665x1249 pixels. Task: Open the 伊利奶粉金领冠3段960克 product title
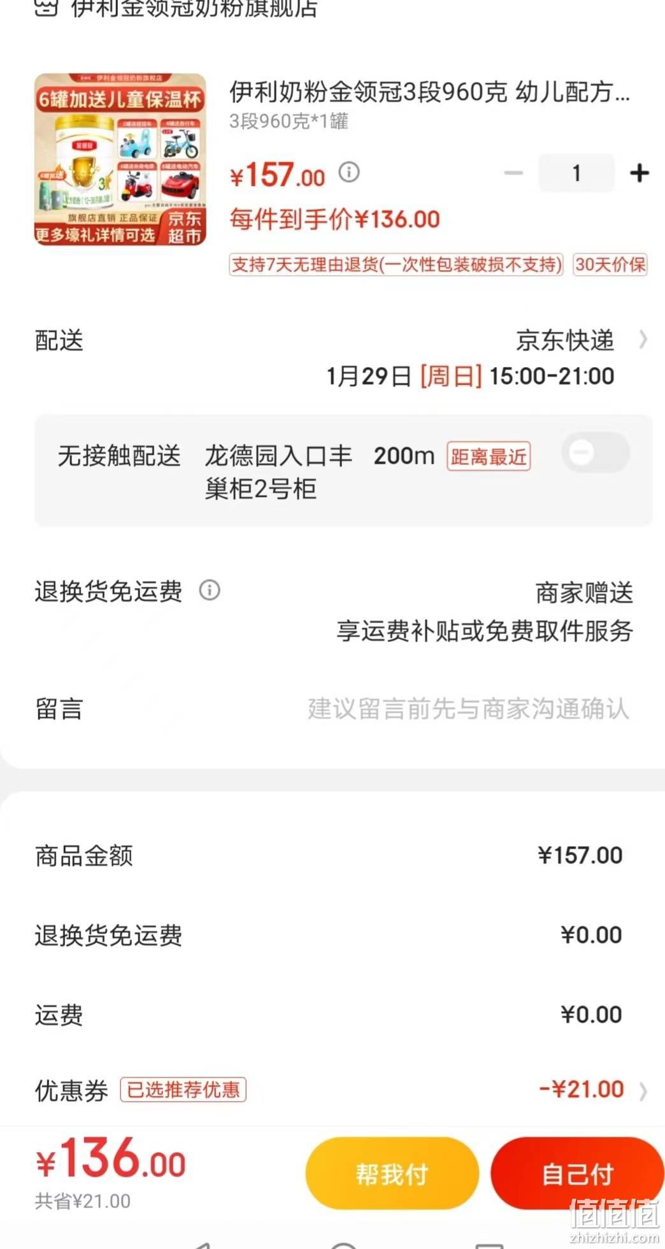coord(430,92)
